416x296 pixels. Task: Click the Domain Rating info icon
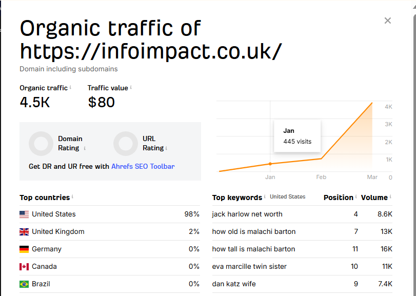85,148
